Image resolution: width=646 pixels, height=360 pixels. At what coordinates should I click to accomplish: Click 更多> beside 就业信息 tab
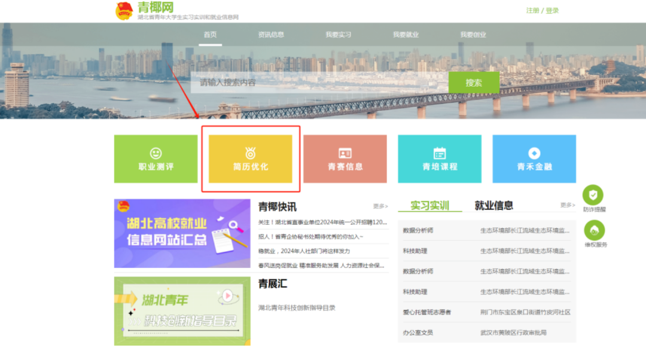click(568, 205)
